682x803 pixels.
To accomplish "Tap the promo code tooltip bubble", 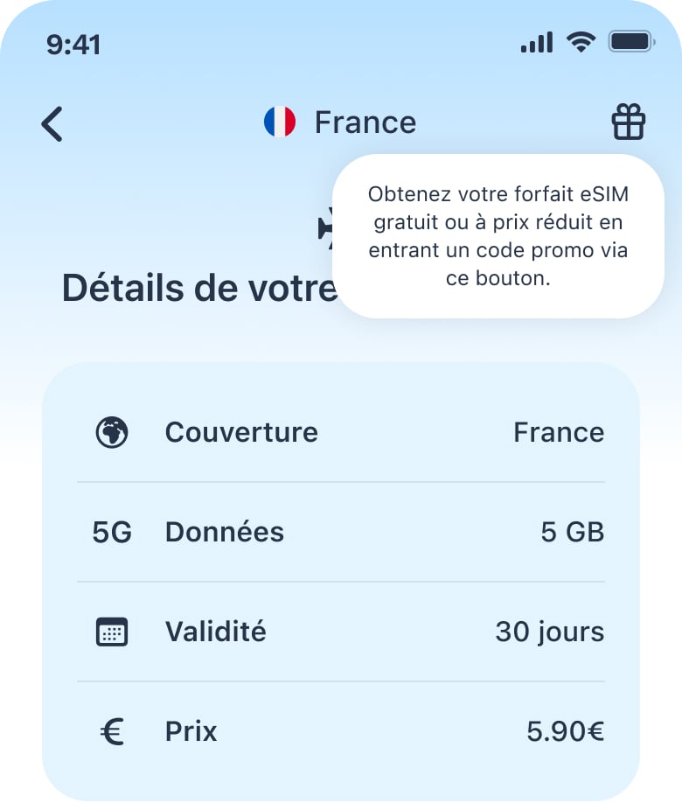I will tap(498, 236).
